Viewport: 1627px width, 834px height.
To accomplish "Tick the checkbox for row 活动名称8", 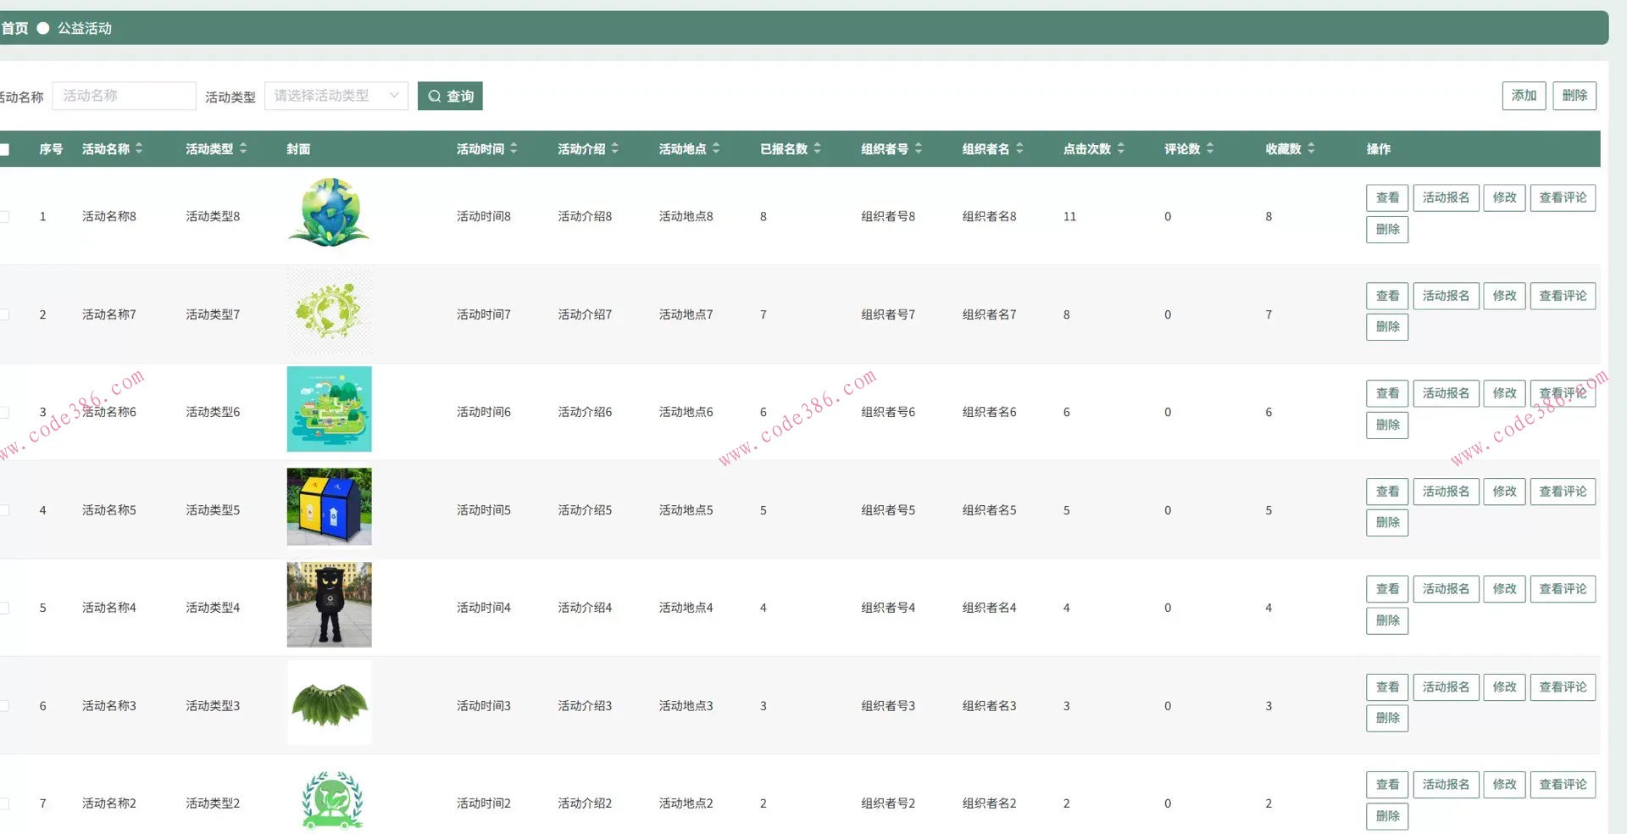I will pos(3,217).
